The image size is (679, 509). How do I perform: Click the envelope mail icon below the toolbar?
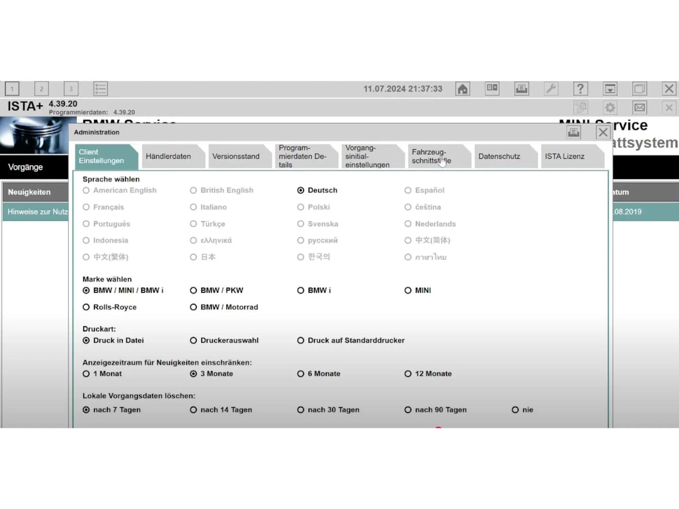(x=639, y=107)
